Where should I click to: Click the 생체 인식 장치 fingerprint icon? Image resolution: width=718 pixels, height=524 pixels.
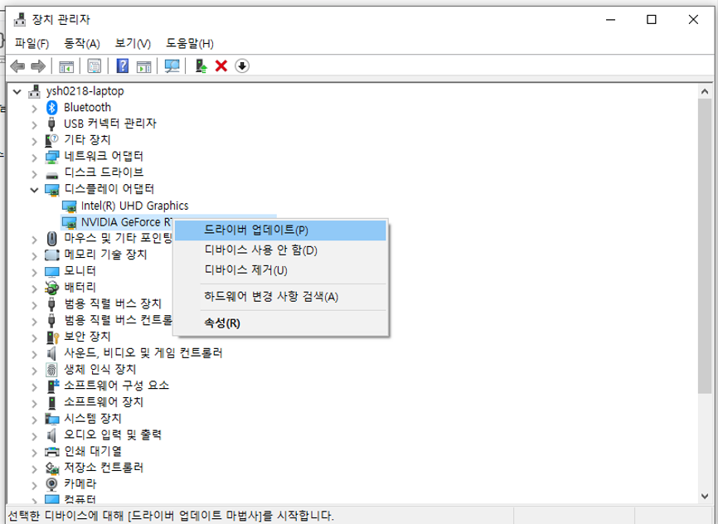(51, 370)
